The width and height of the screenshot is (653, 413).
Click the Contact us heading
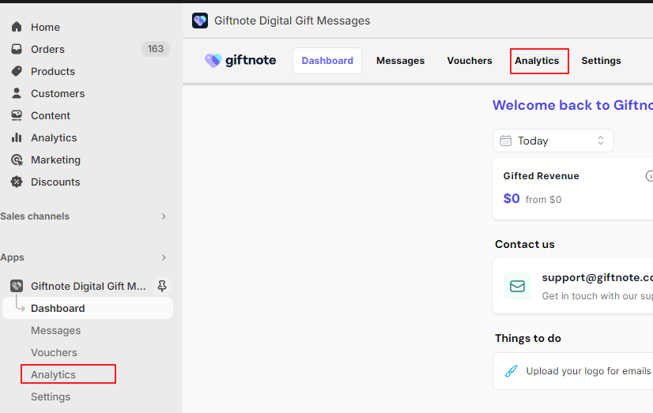(x=525, y=244)
